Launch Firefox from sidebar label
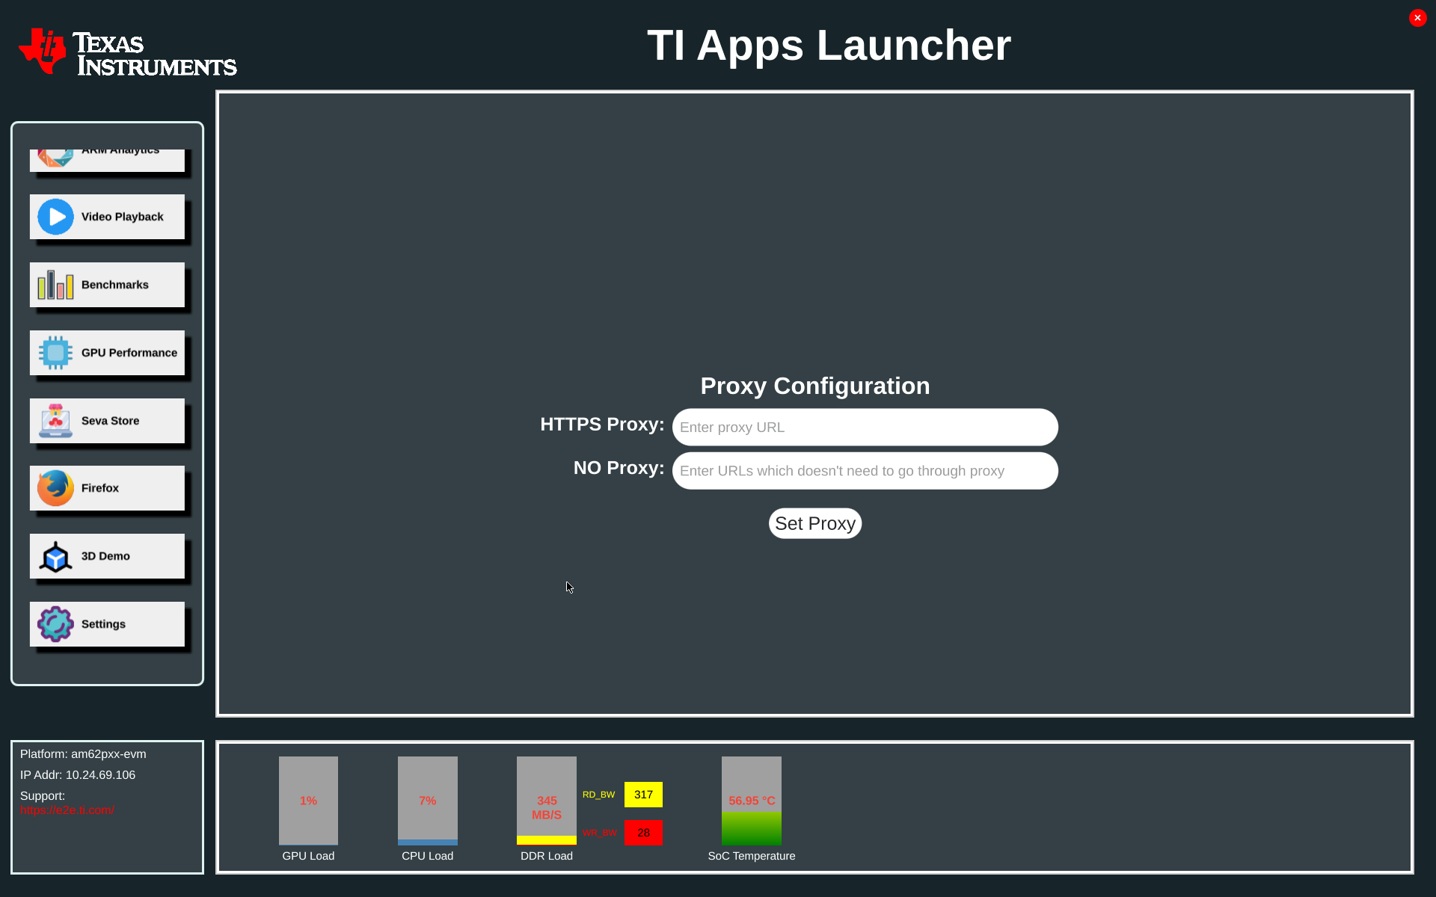1436x897 pixels. [99, 488]
